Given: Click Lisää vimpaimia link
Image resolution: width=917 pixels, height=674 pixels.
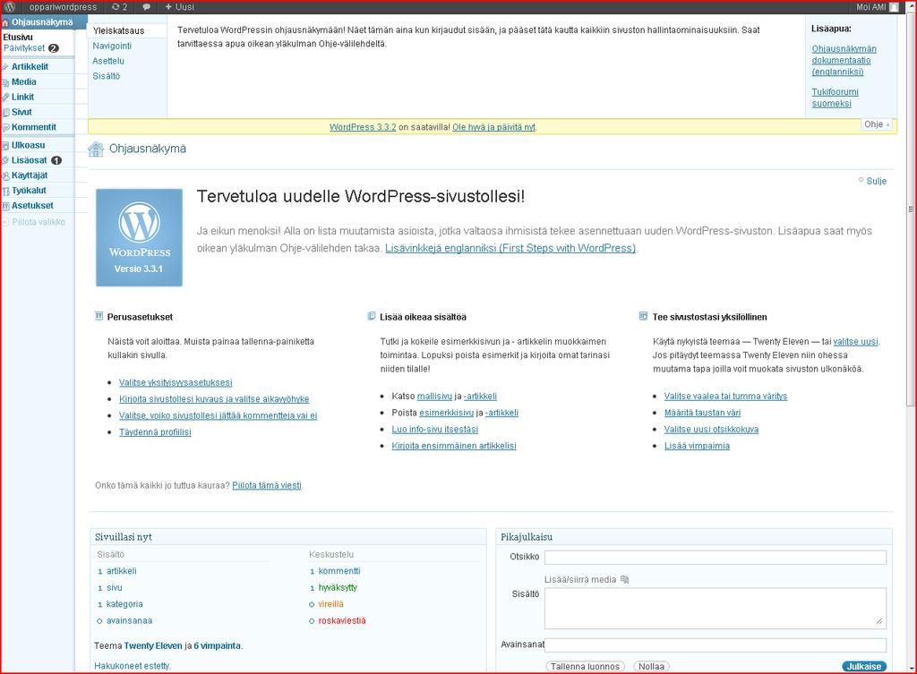Looking at the screenshot, I should click(x=697, y=446).
